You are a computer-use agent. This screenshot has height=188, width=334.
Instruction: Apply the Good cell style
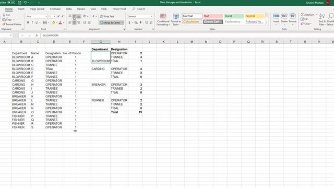tap(234, 16)
